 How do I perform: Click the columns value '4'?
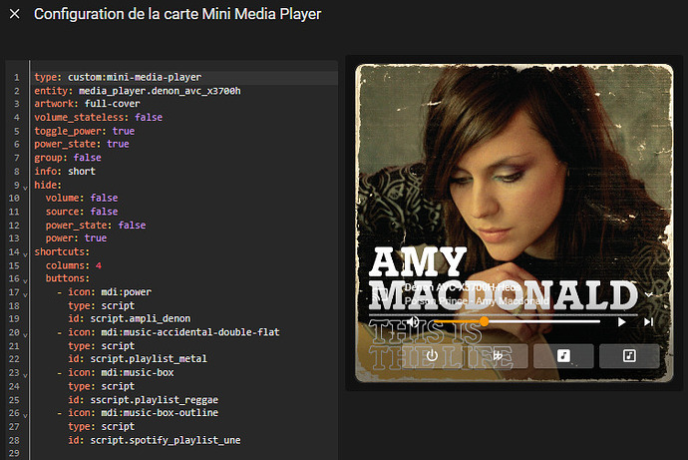coord(99,265)
